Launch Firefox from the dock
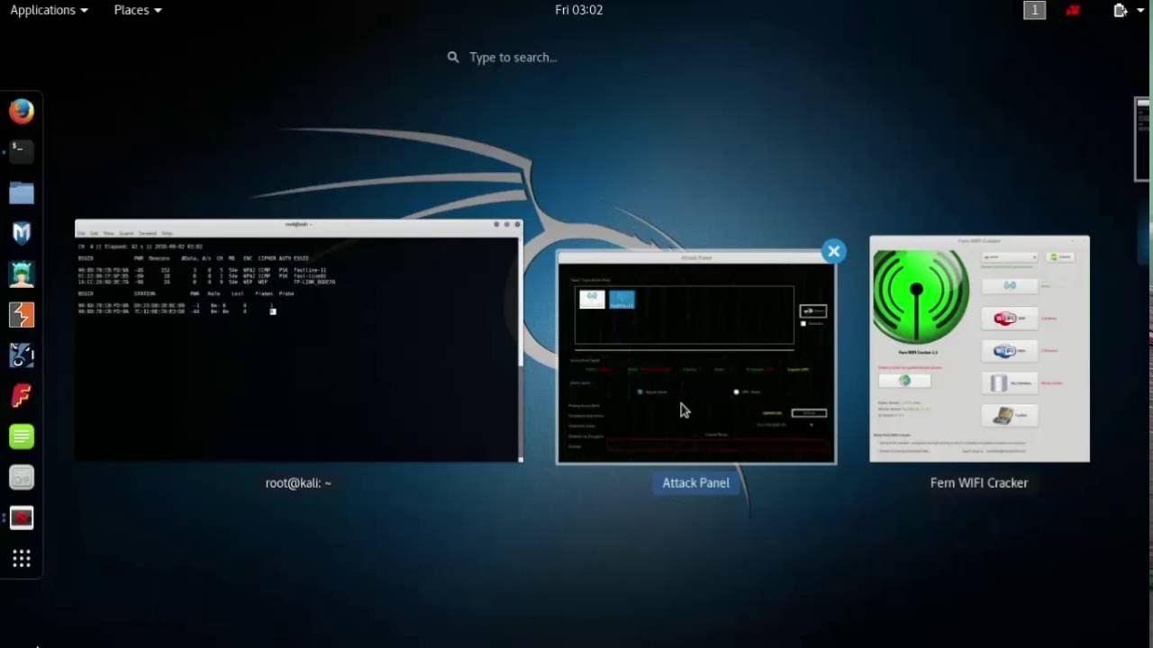The image size is (1153, 648). coord(22,111)
